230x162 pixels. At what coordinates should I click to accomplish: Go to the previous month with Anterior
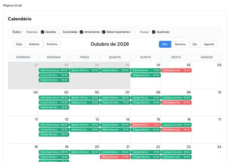pyautogui.click(x=34, y=44)
